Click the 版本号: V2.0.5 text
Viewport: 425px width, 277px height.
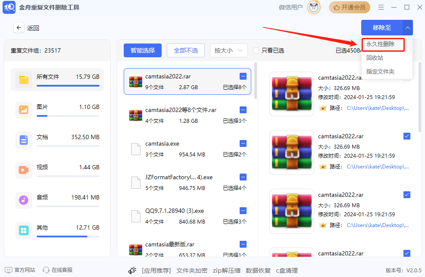tap(403, 270)
